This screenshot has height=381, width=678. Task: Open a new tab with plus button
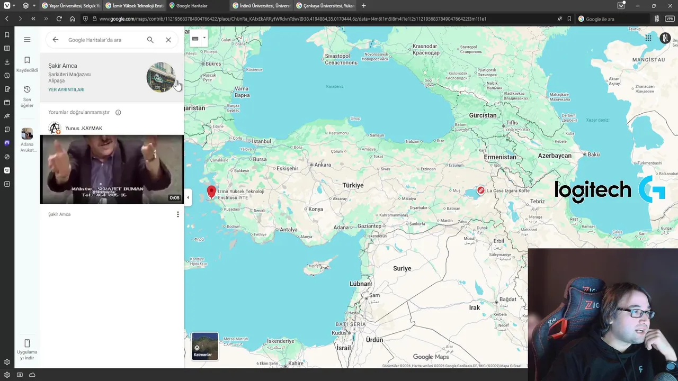[363, 6]
